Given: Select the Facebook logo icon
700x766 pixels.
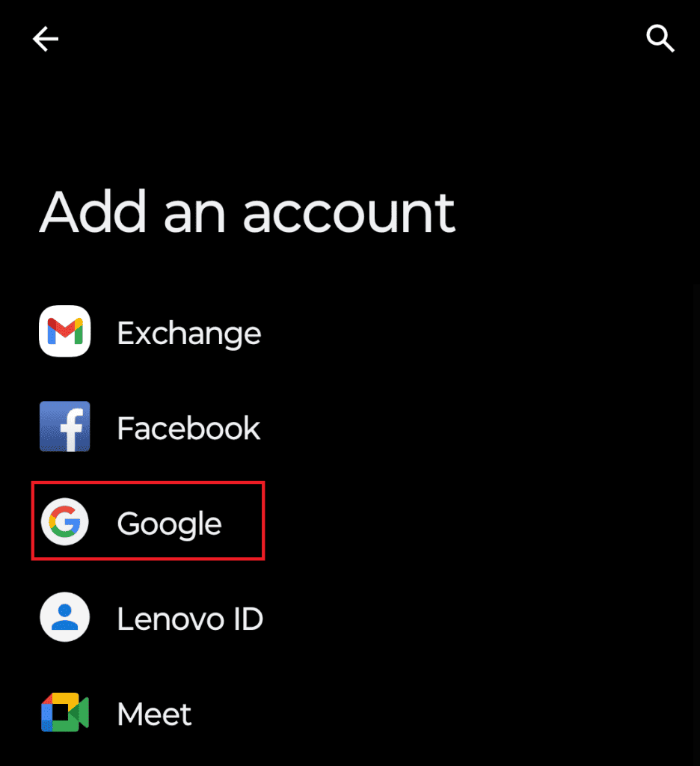Looking at the screenshot, I should 64,426.
